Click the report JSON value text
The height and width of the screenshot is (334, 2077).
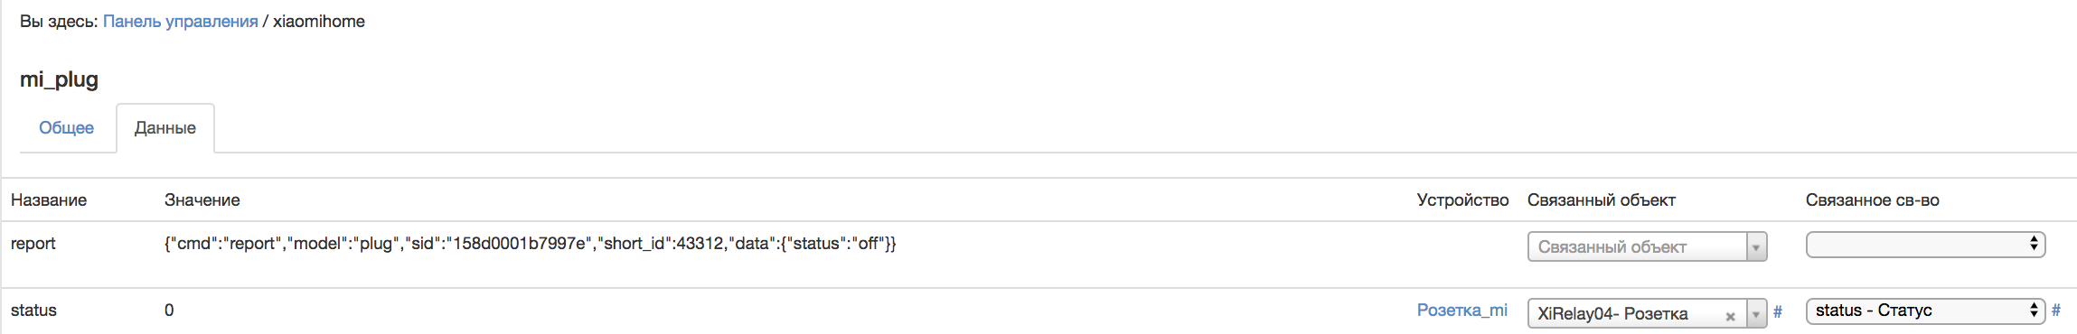[530, 244]
